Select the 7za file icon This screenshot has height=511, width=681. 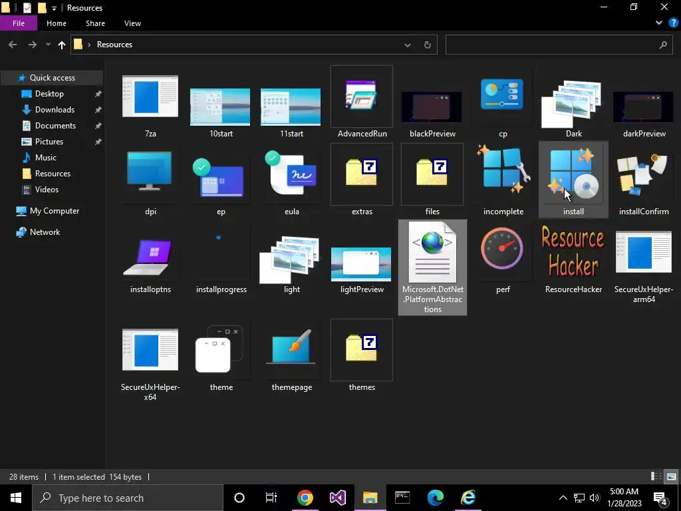[150, 96]
